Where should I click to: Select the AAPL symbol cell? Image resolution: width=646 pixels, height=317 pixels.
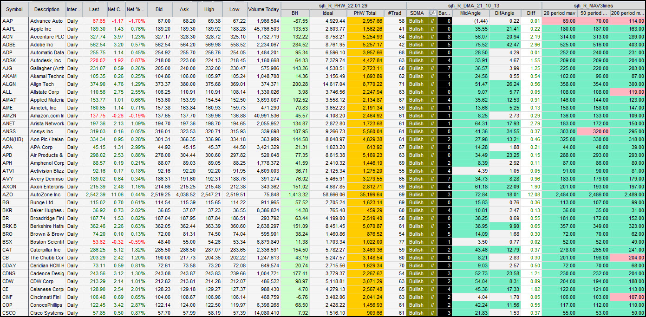click(14, 29)
